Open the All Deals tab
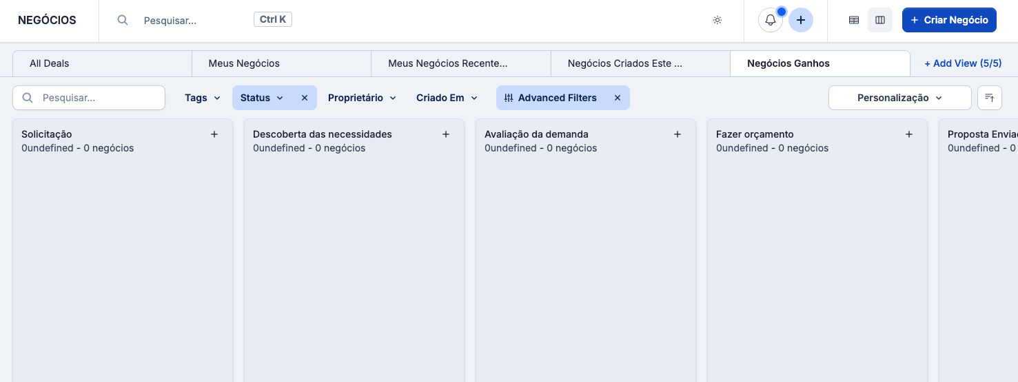Image resolution: width=1018 pixels, height=382 pixels. click(102, 63)
